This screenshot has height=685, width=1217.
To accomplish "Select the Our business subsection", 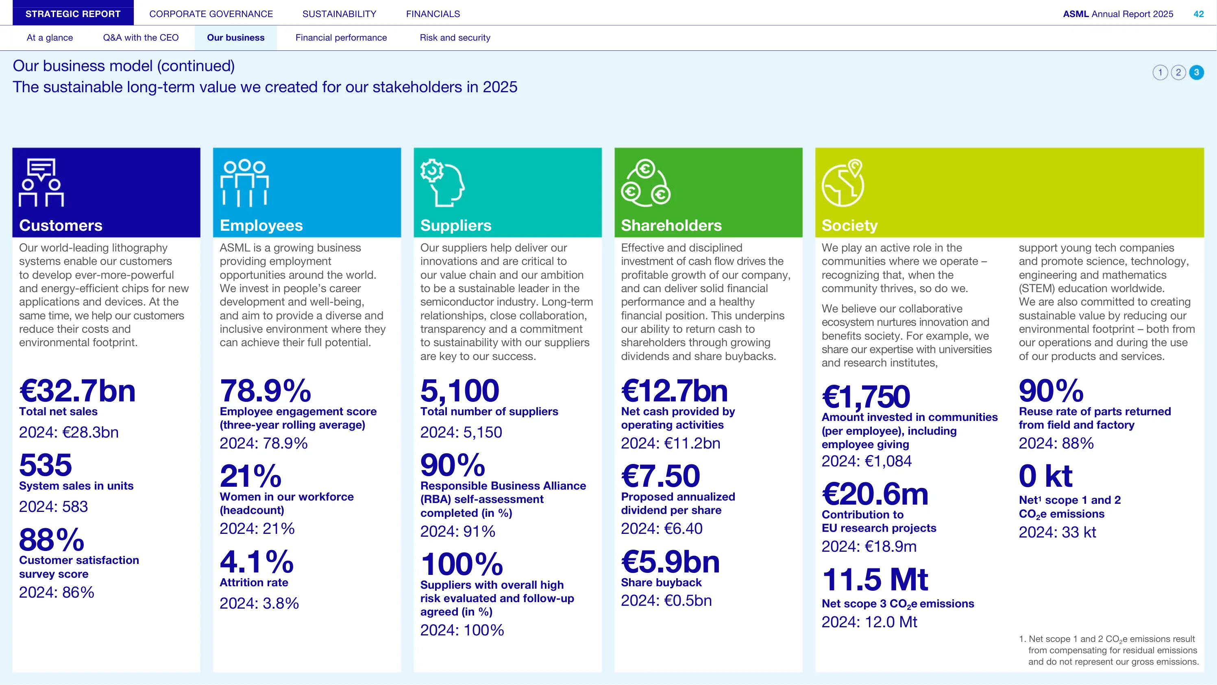I will [x=236, y=38].
